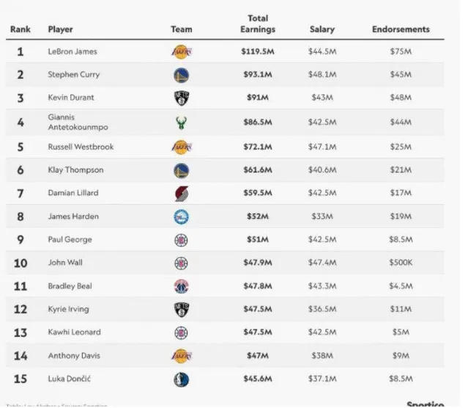Click the Clippers logo in Paul George row
468x408 pixels.
point(181,240)
